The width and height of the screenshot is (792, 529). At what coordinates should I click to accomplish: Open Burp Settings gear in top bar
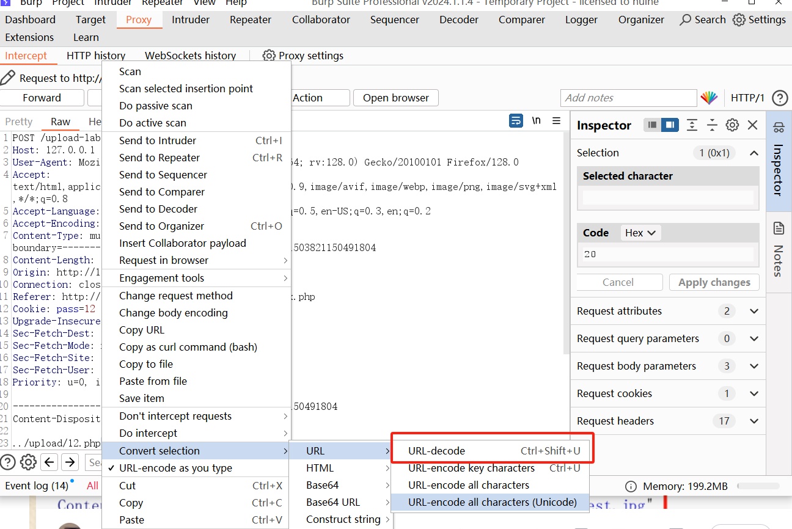pyautogui.click(x=760, y=20)
